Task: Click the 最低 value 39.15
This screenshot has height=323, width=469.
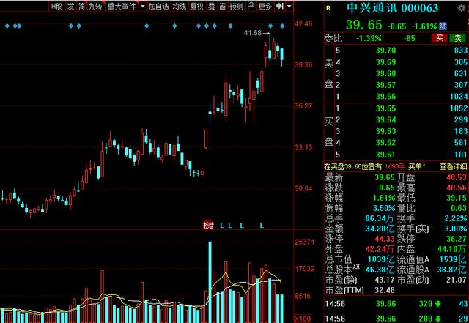Action: coord(457,198)
